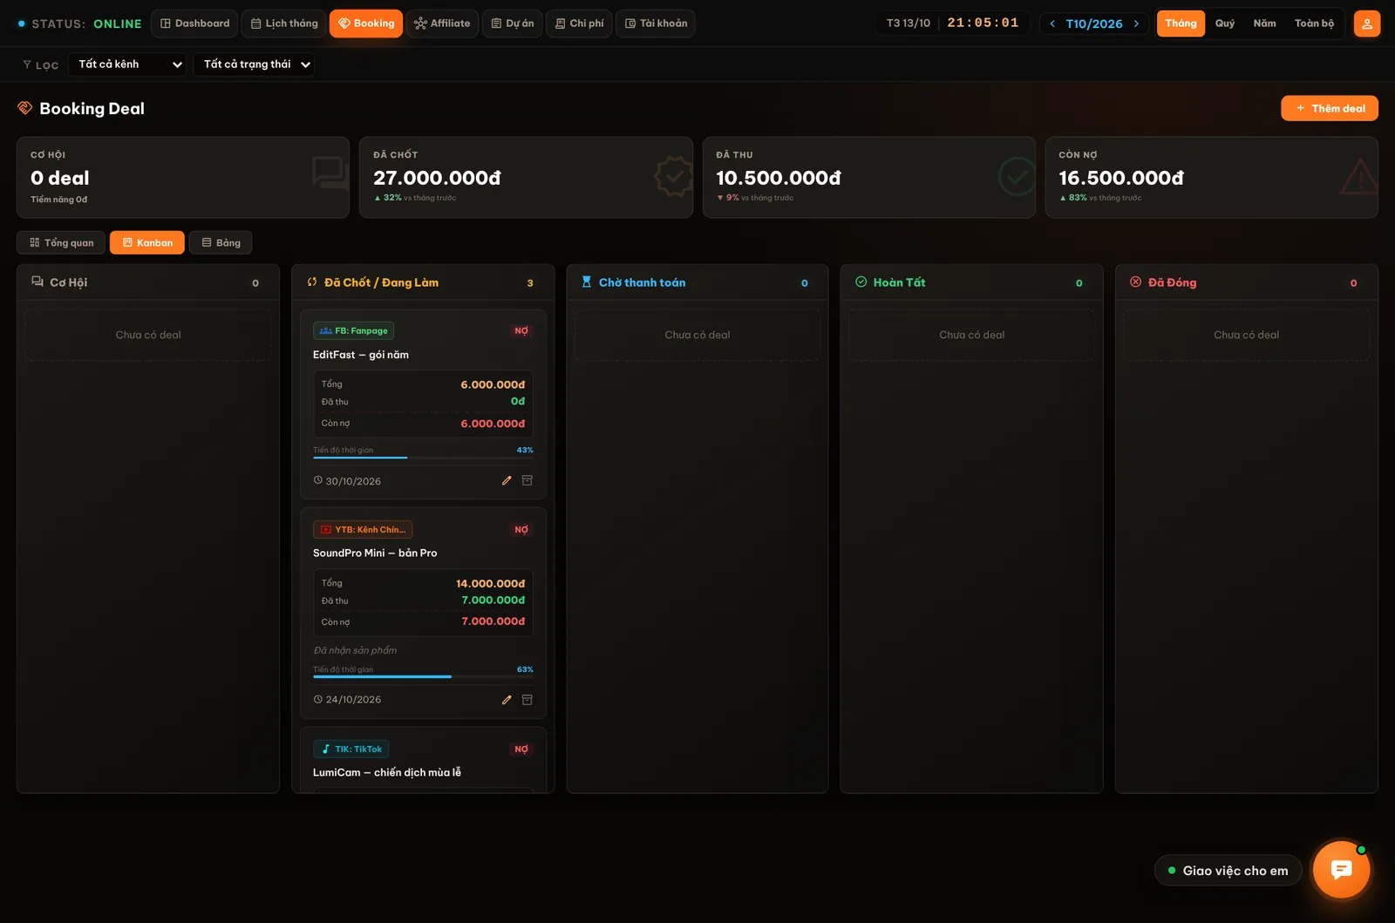
Task: Open the T10/2026 month picker
Action: point(1094,24)
